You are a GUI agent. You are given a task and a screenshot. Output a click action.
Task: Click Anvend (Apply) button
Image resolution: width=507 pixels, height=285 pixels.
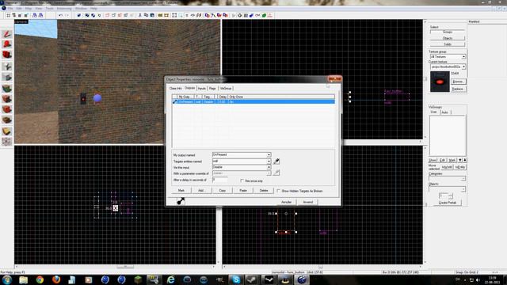pos(308,202)
